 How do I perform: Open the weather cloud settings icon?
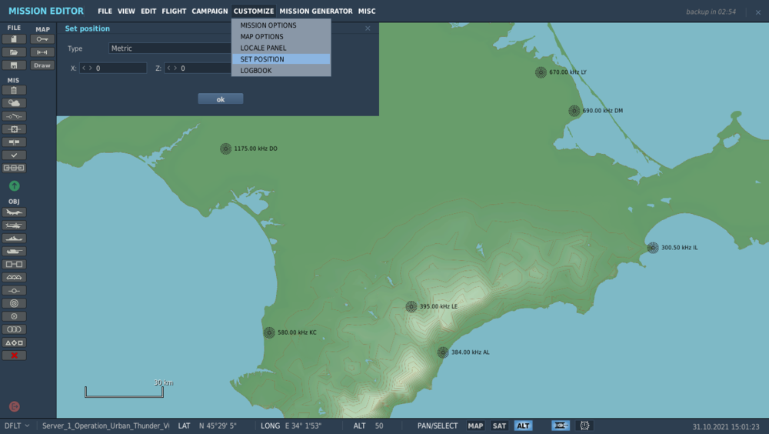tap(14, 103)
